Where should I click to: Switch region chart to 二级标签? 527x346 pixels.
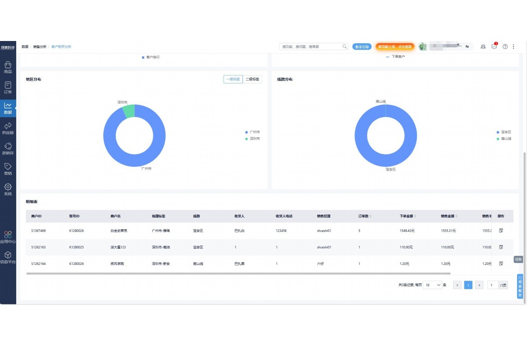pos(252,79)
